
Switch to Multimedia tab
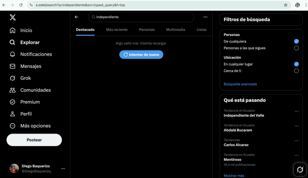tap(176, 30)
